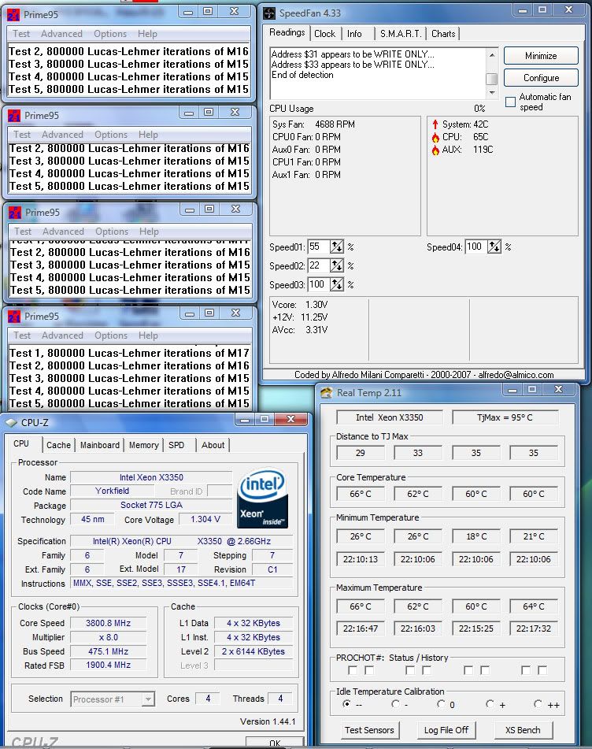Open the Test menu in the topmost Prime95 window
The height and width of the screenshot is (749, 592).
pos(21,34)
